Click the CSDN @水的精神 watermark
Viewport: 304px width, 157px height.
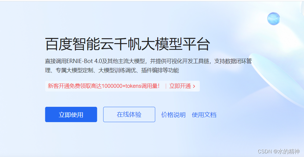click(279, 151)
